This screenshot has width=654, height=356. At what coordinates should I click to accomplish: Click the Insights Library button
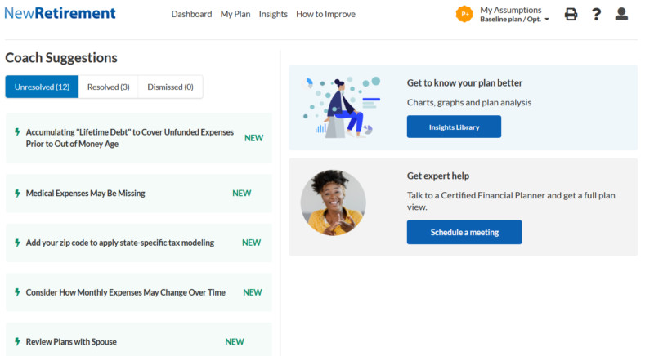point(454,127)
